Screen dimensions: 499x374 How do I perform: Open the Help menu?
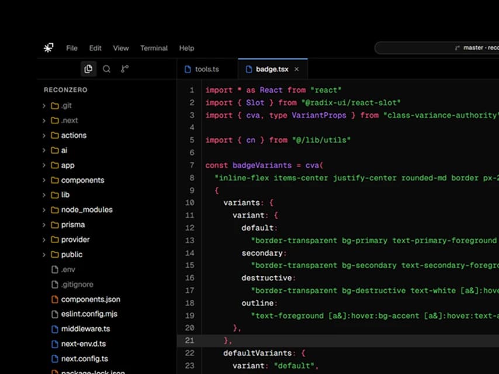pos(186,48)
